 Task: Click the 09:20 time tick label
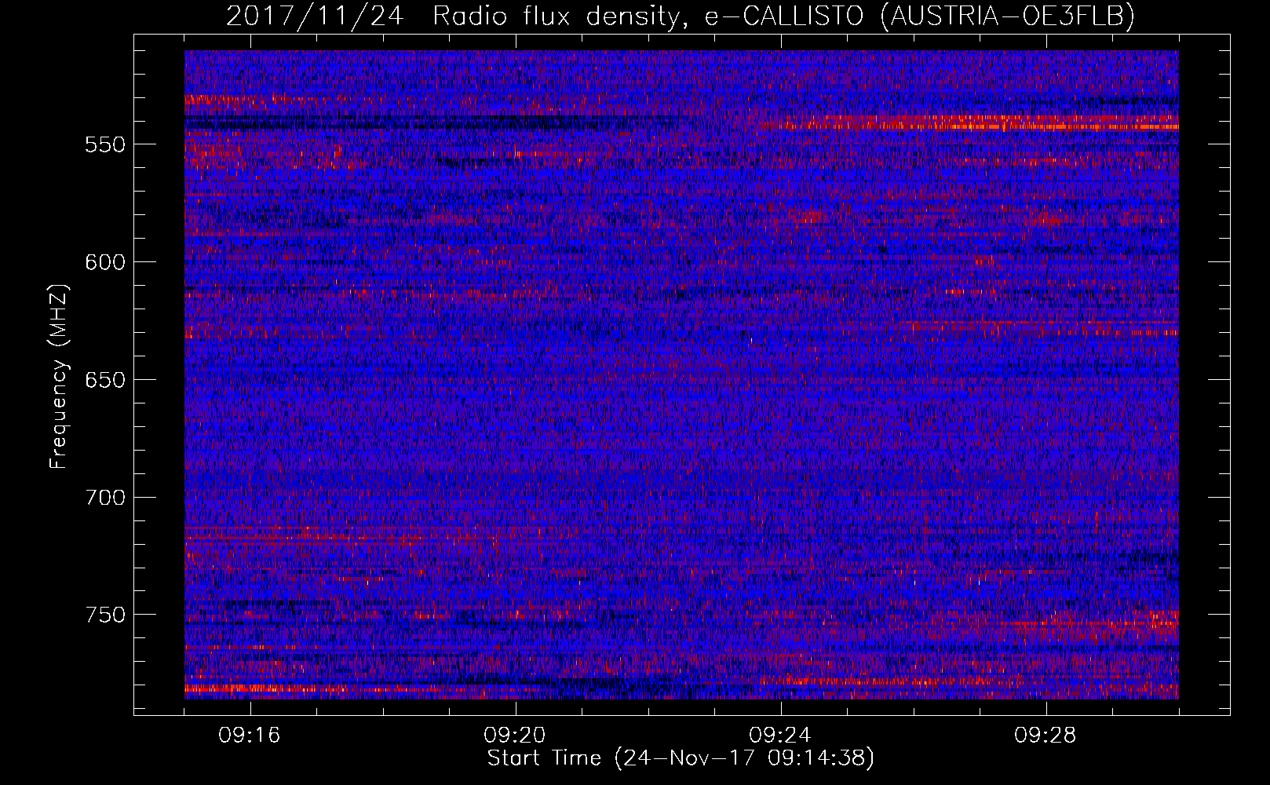(515, 736)
